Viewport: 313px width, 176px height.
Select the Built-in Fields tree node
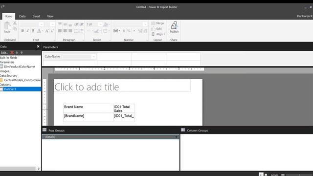click(9, 58)
